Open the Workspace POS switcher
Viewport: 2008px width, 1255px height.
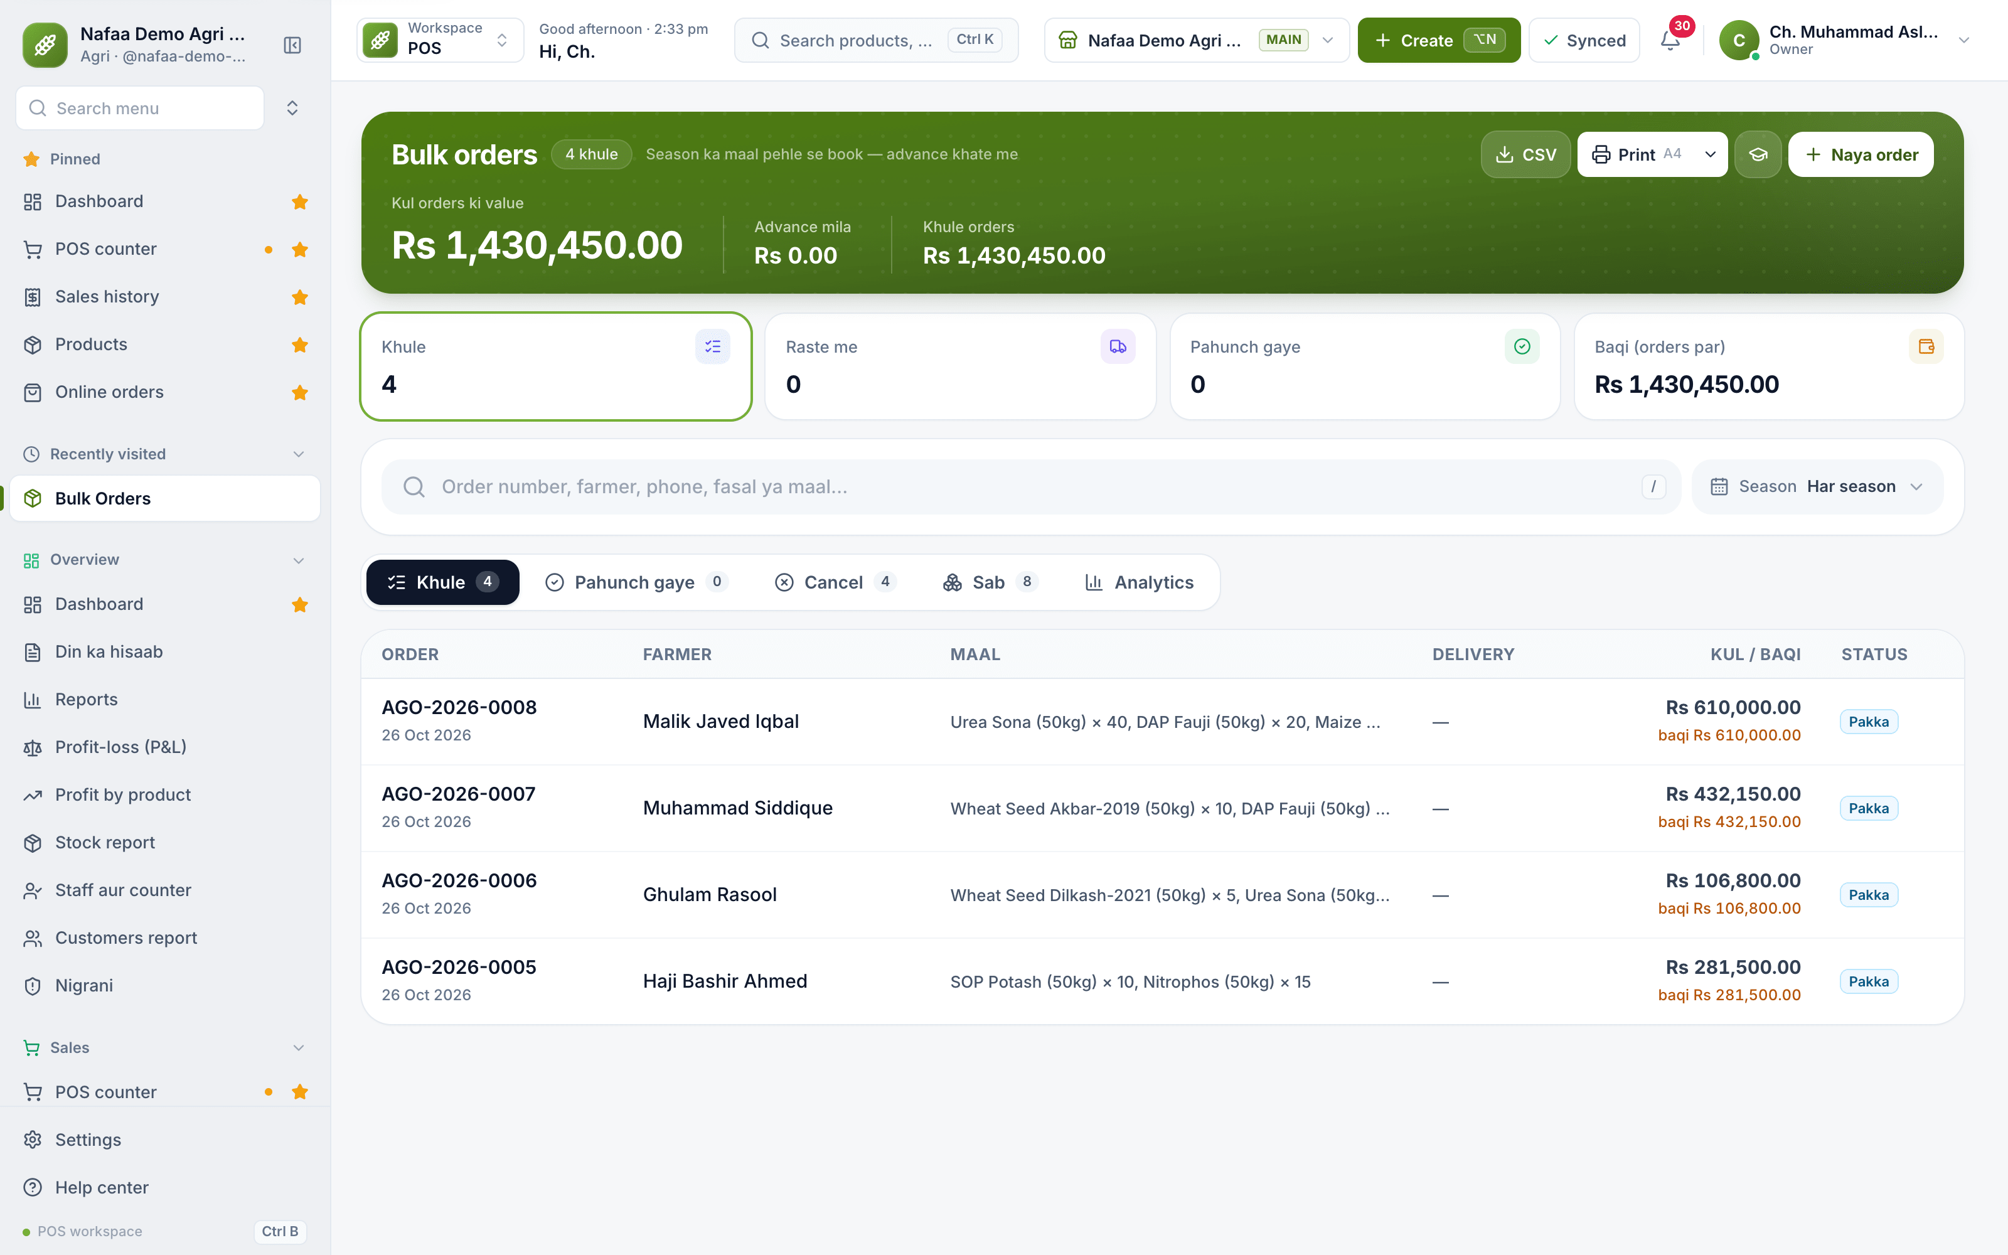coord(441,40)
